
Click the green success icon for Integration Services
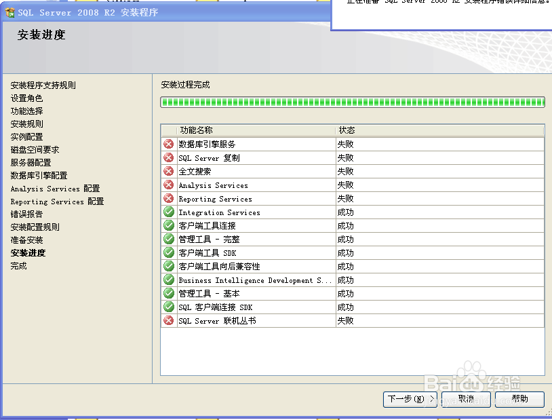(x=169, y=212)
